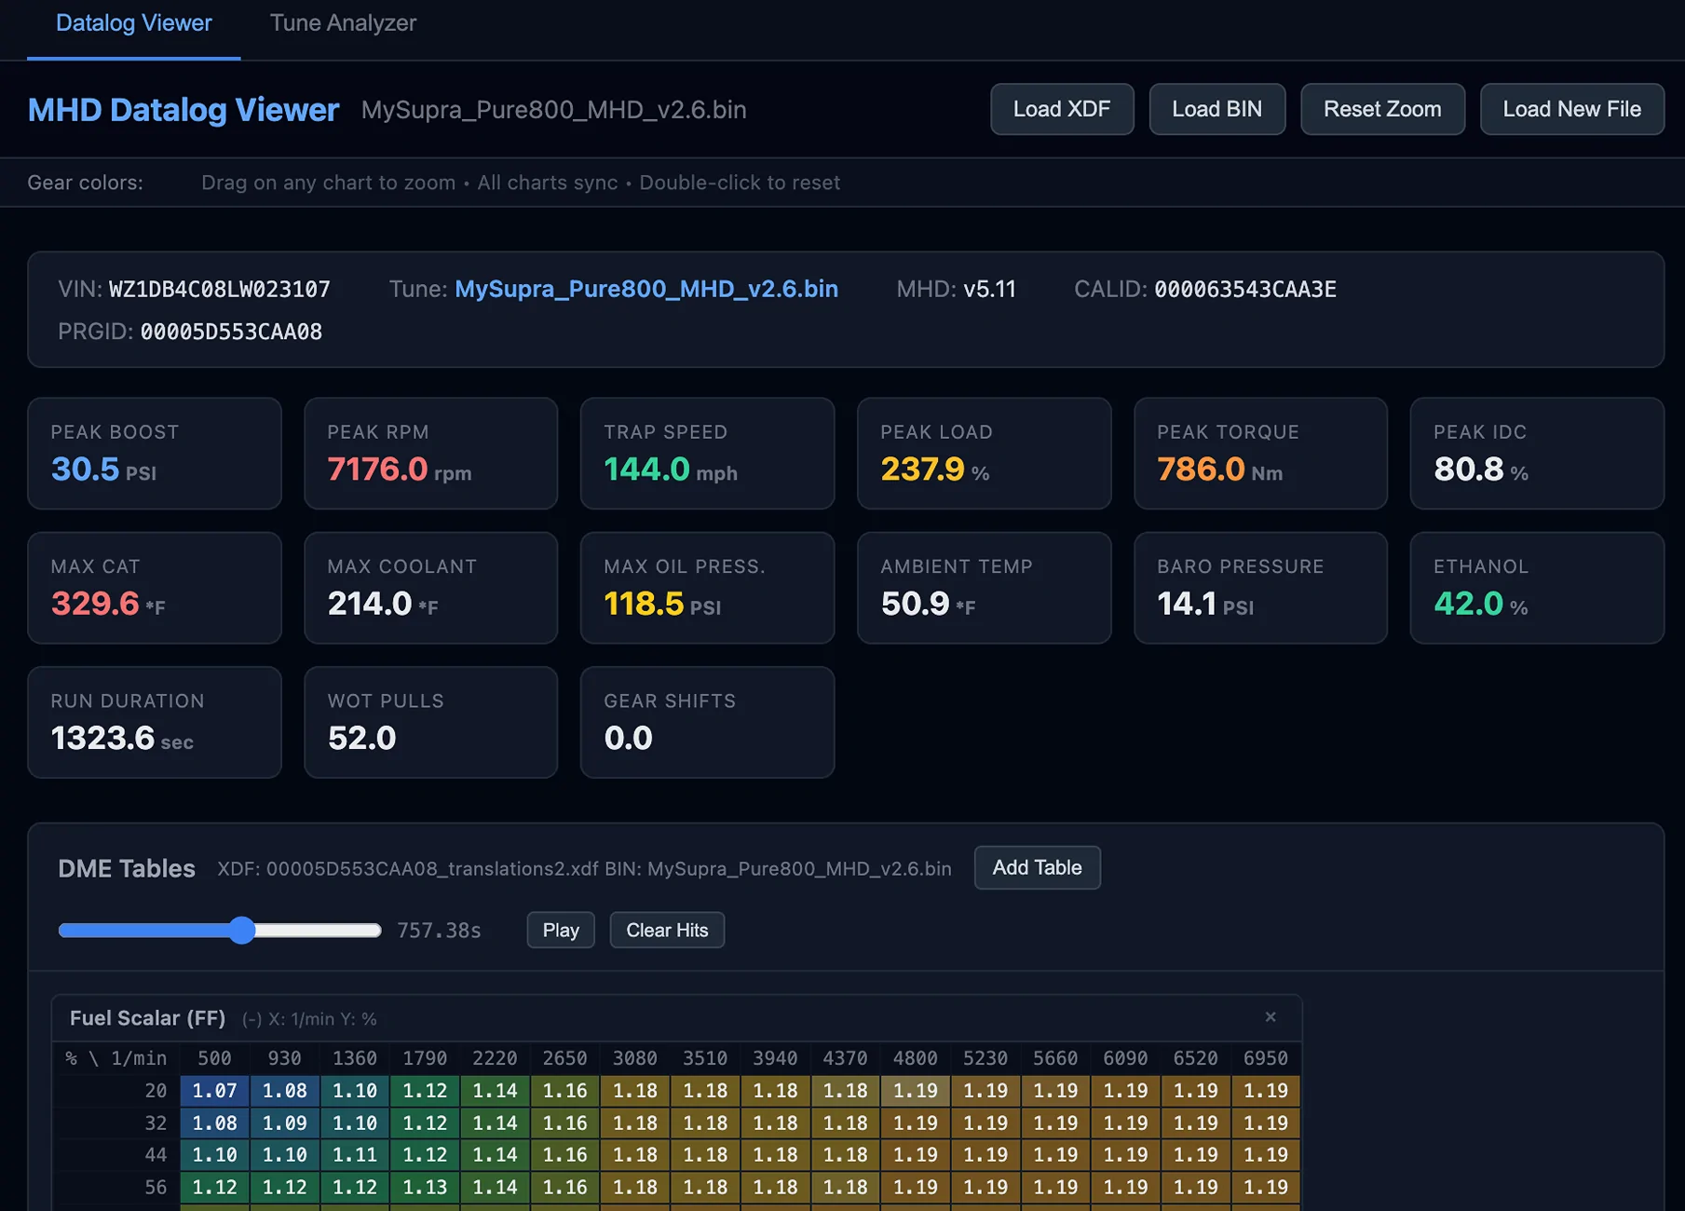Click the 1.13 cell in row 56

[425, 1187]
